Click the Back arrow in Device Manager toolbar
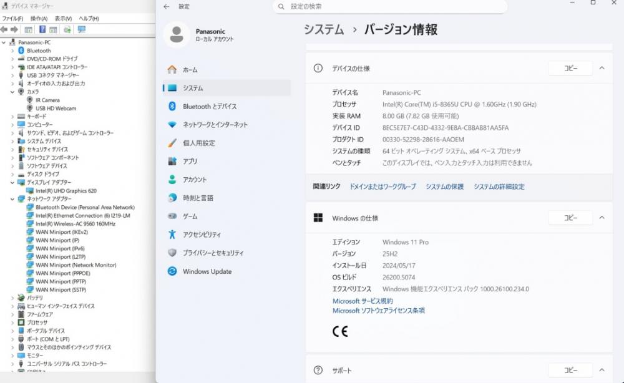This screenshot has height=383, width=624. coord(4,29)
